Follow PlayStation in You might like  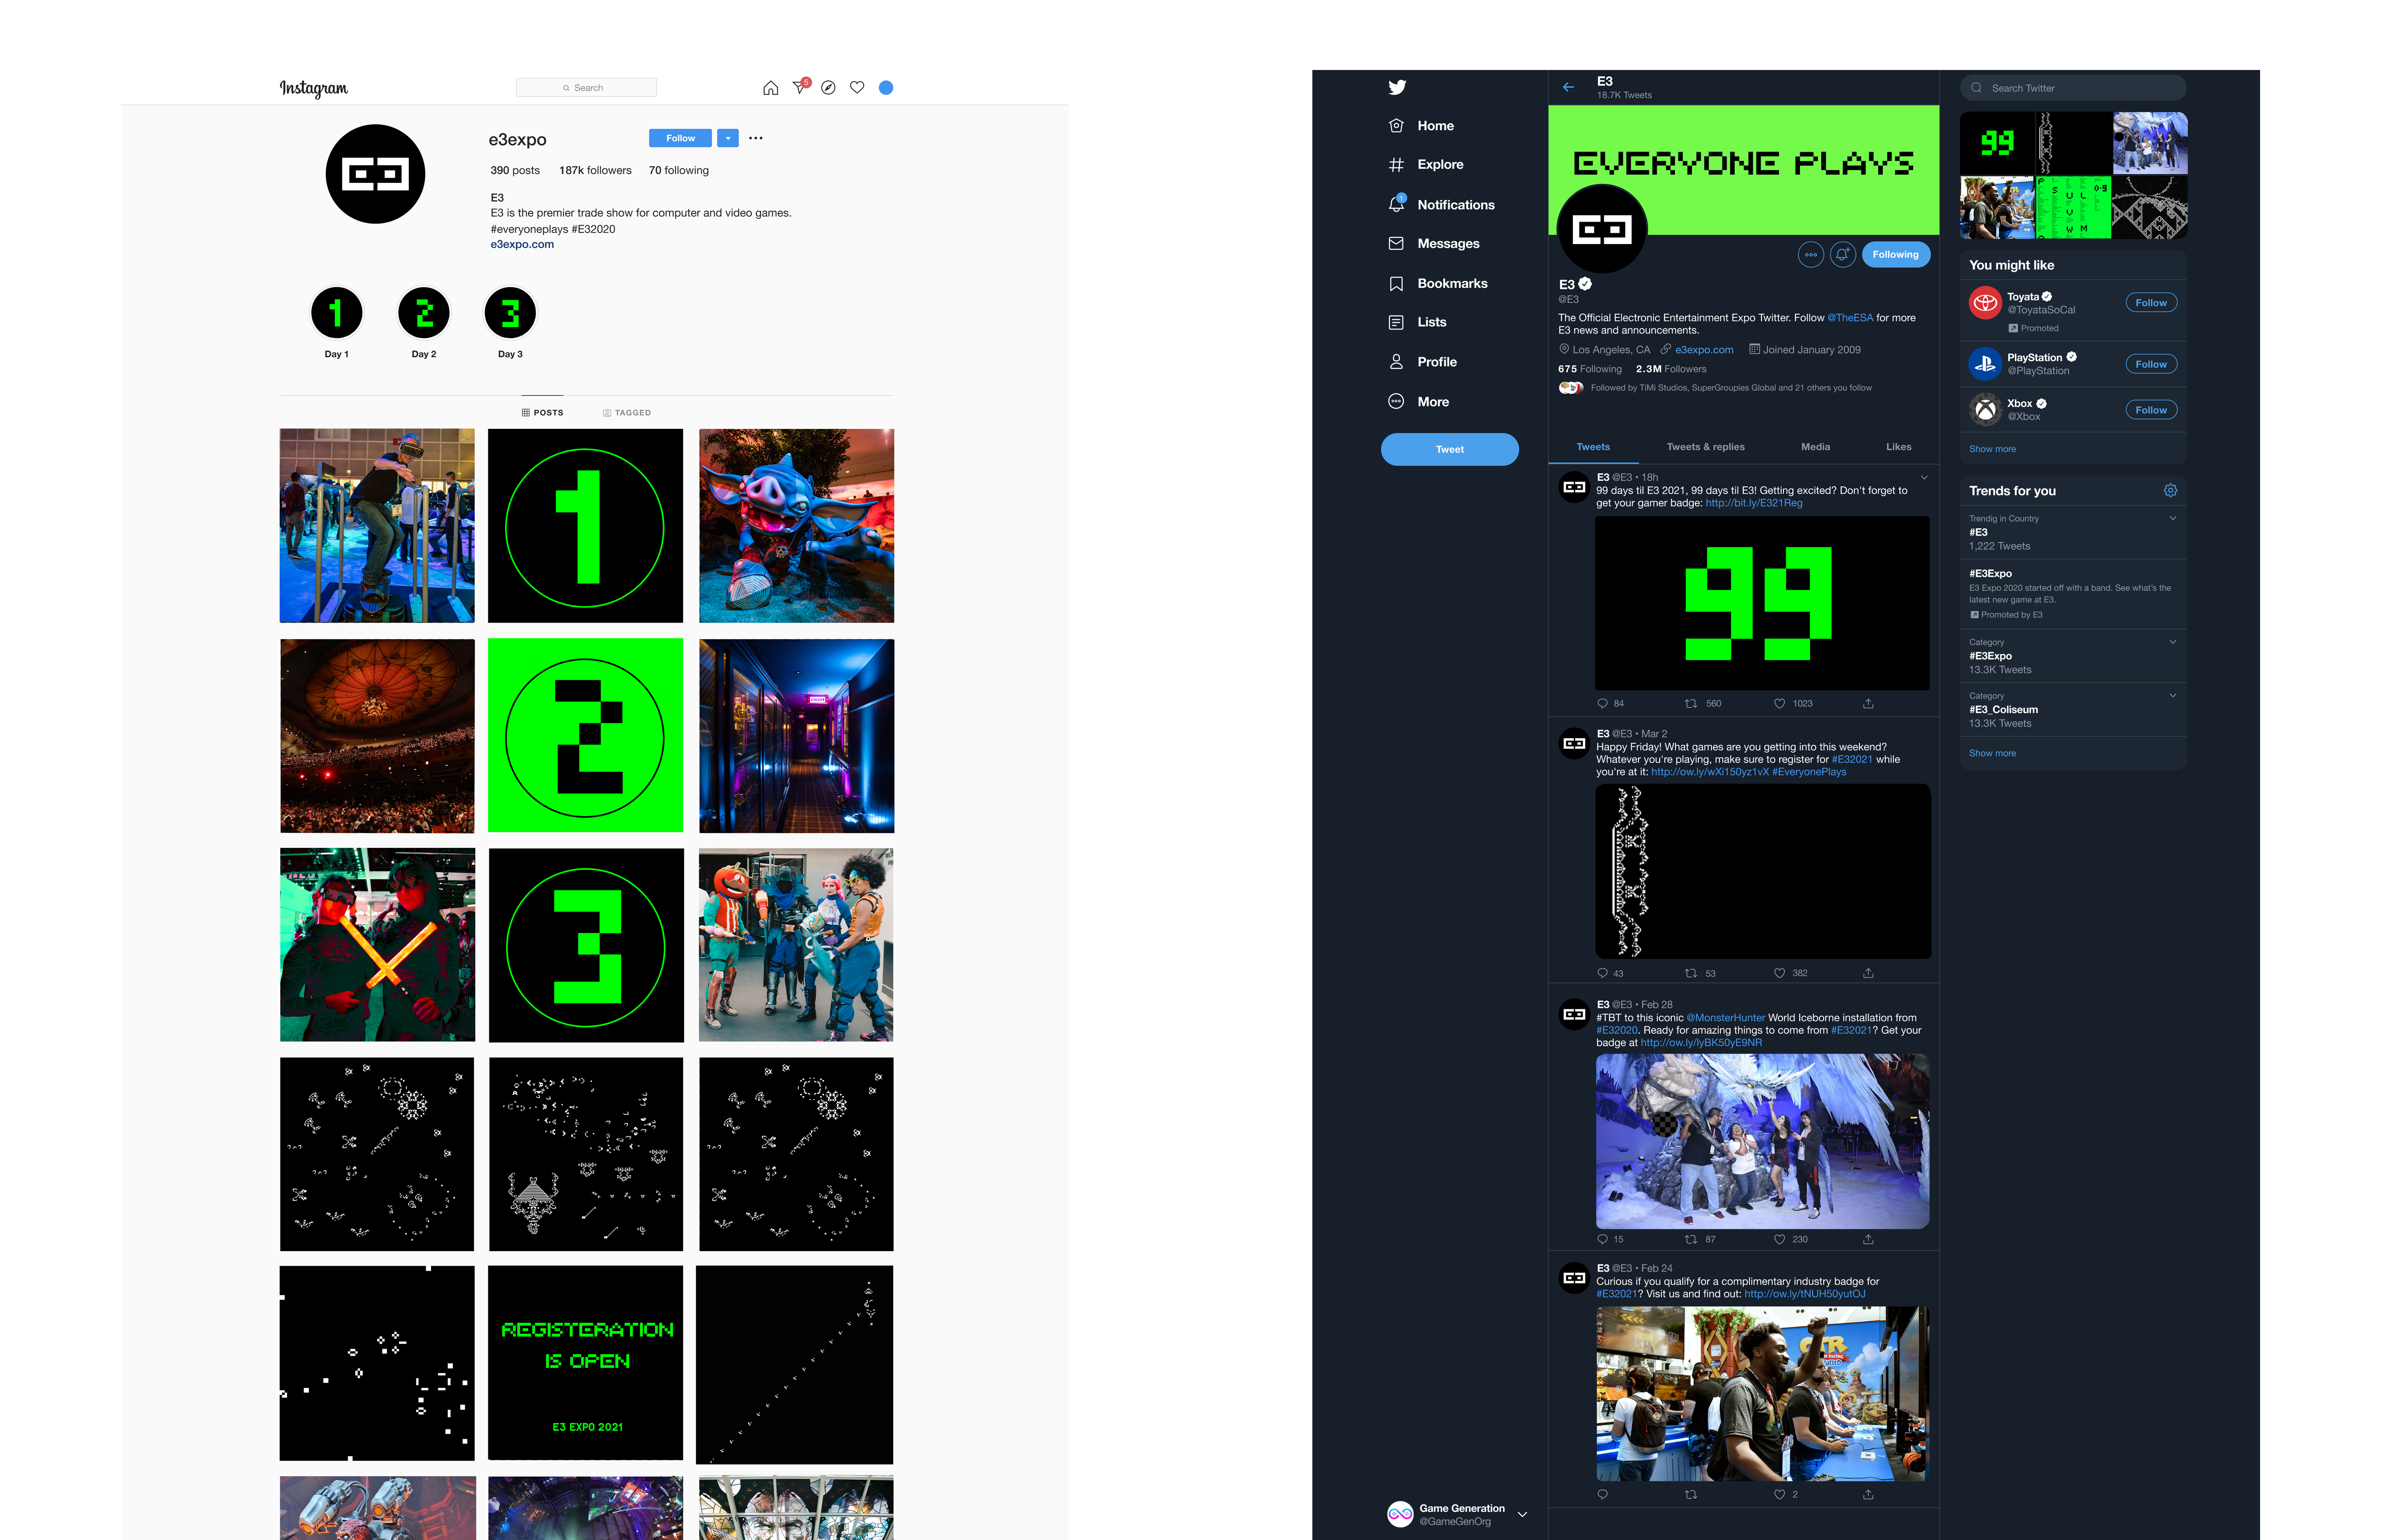pyautogui.click(x=2151, y=364)
